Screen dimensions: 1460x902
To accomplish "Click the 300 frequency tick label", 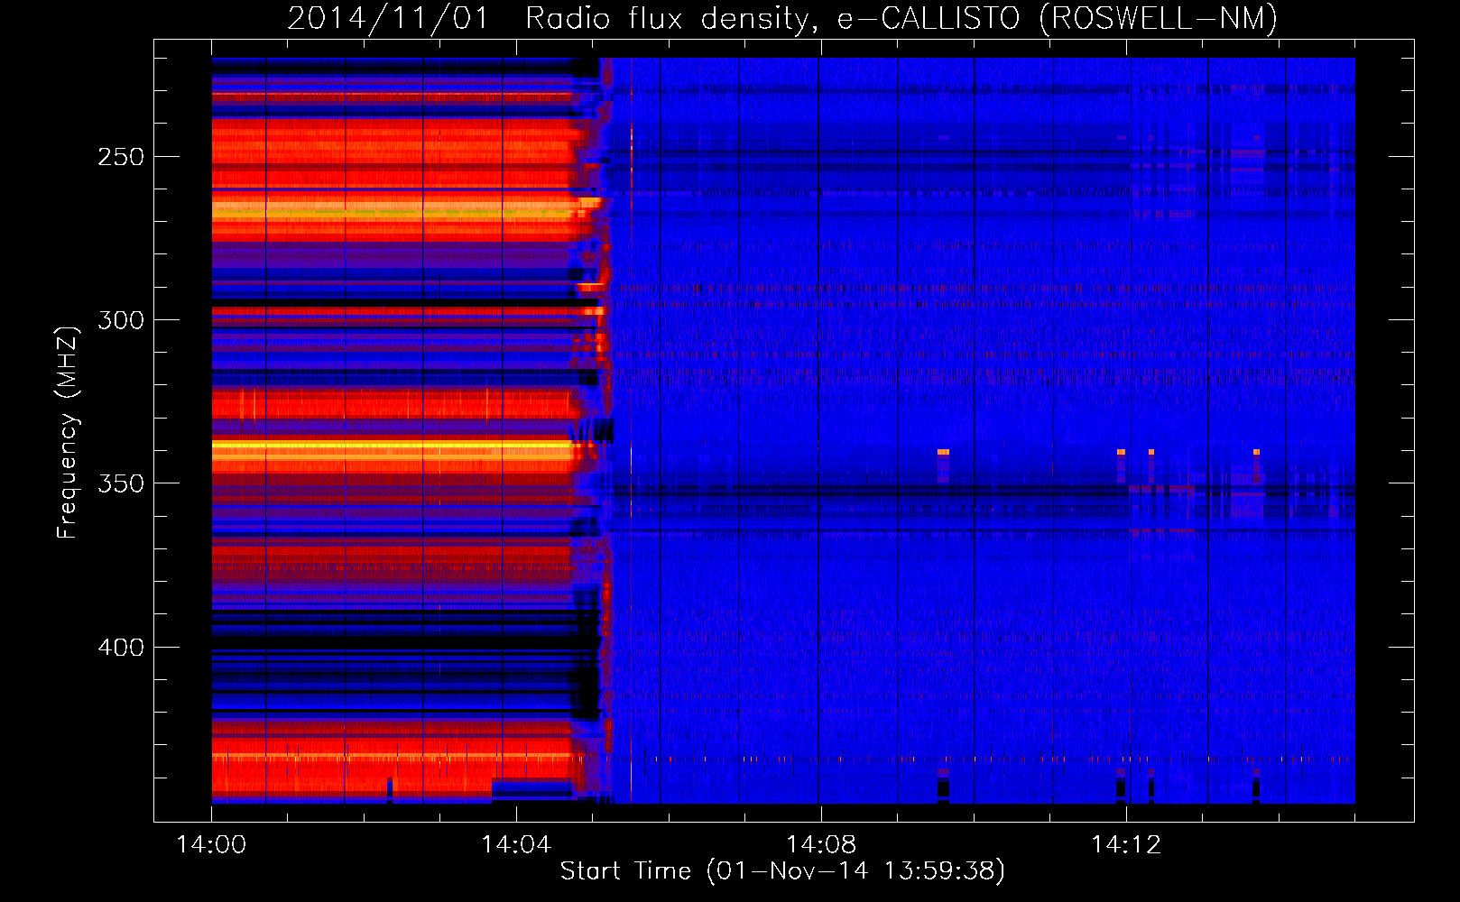I will click(121, 320).
